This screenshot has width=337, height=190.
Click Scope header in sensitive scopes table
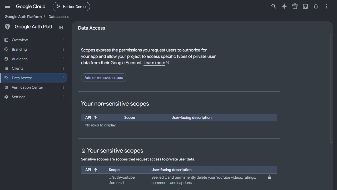[114, 170]
